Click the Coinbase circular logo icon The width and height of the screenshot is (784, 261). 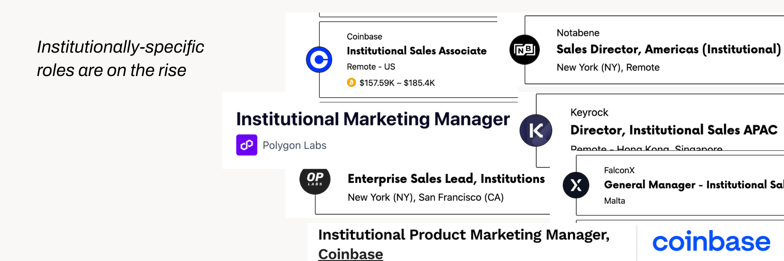point(319,60)
